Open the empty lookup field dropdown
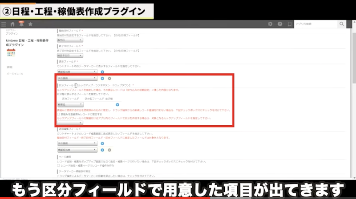 point(70,123)
